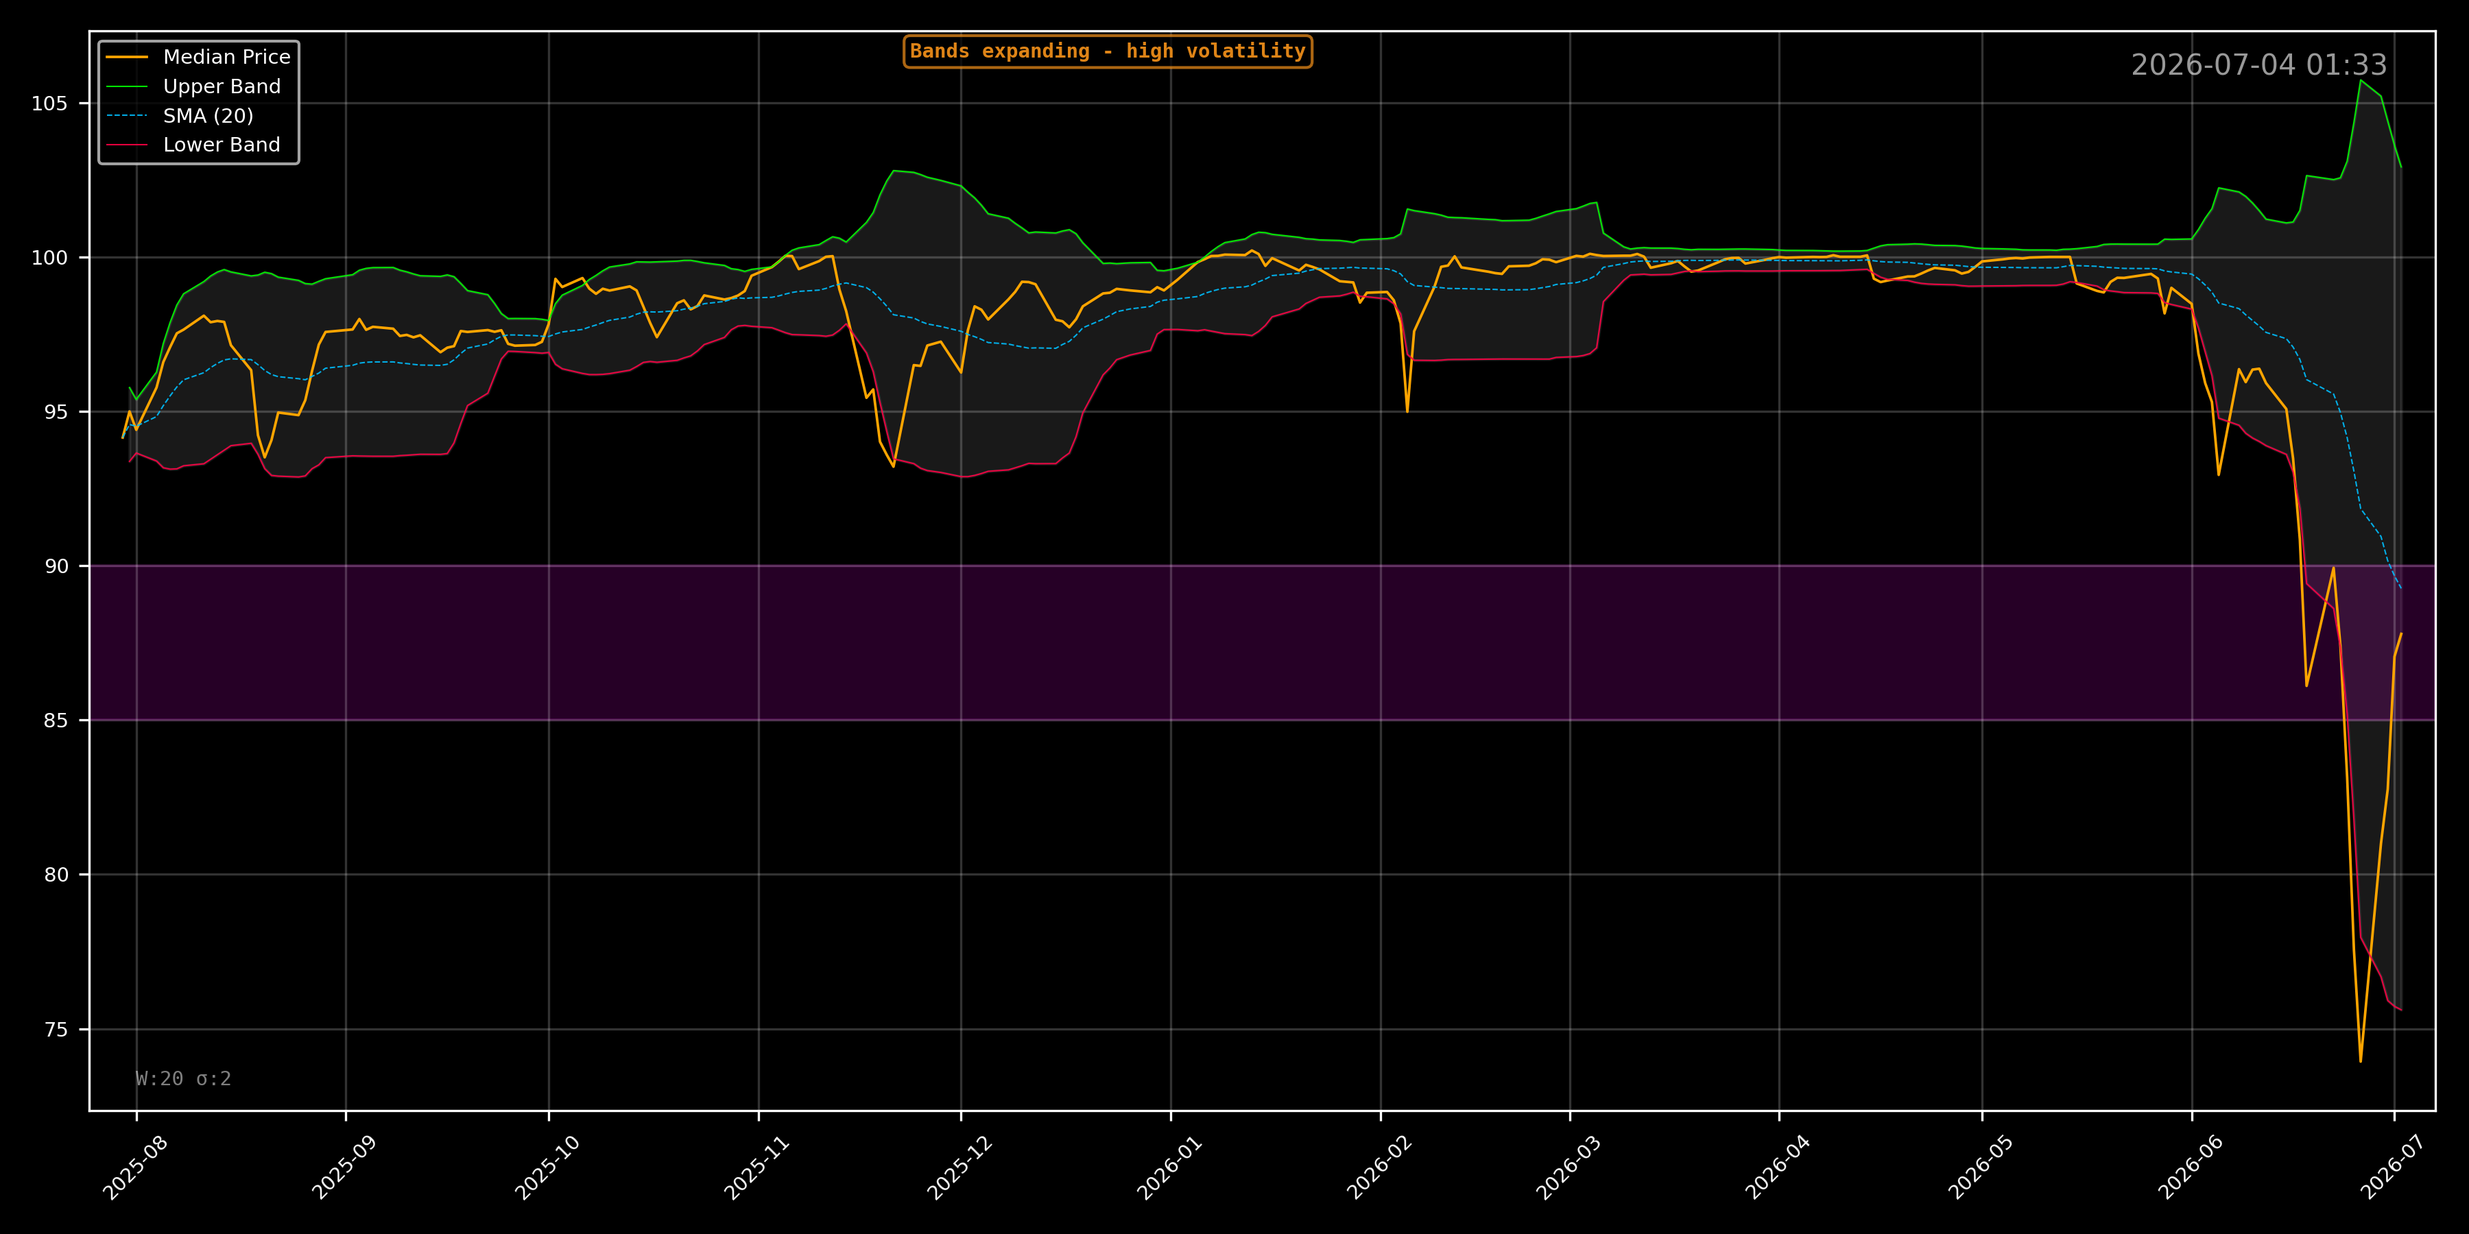
Task: Click the x-axis label 2025-12
Action: [x=960, y=1167]
